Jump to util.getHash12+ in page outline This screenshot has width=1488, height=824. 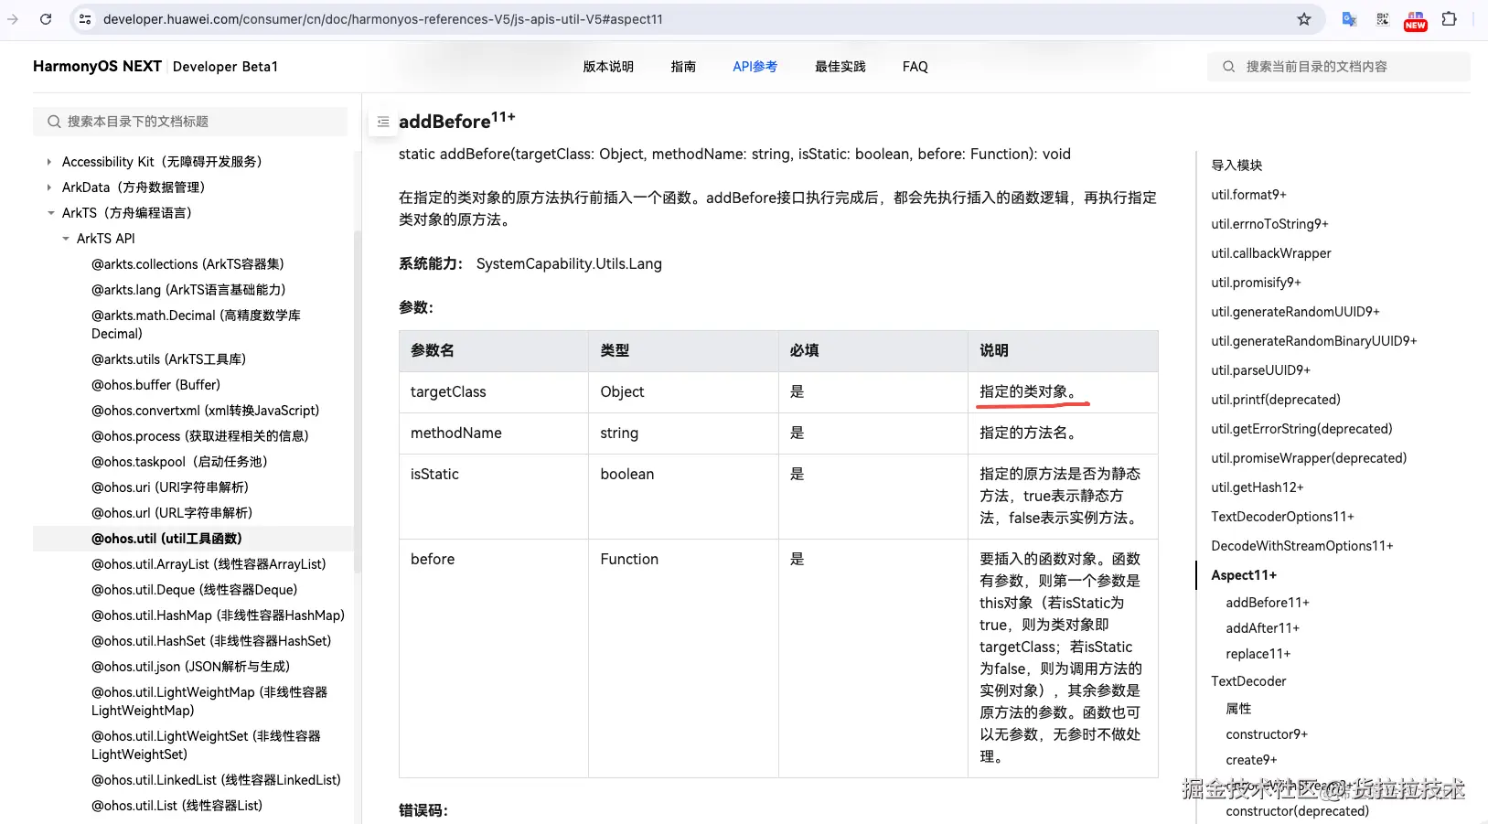click(1258, 487)
